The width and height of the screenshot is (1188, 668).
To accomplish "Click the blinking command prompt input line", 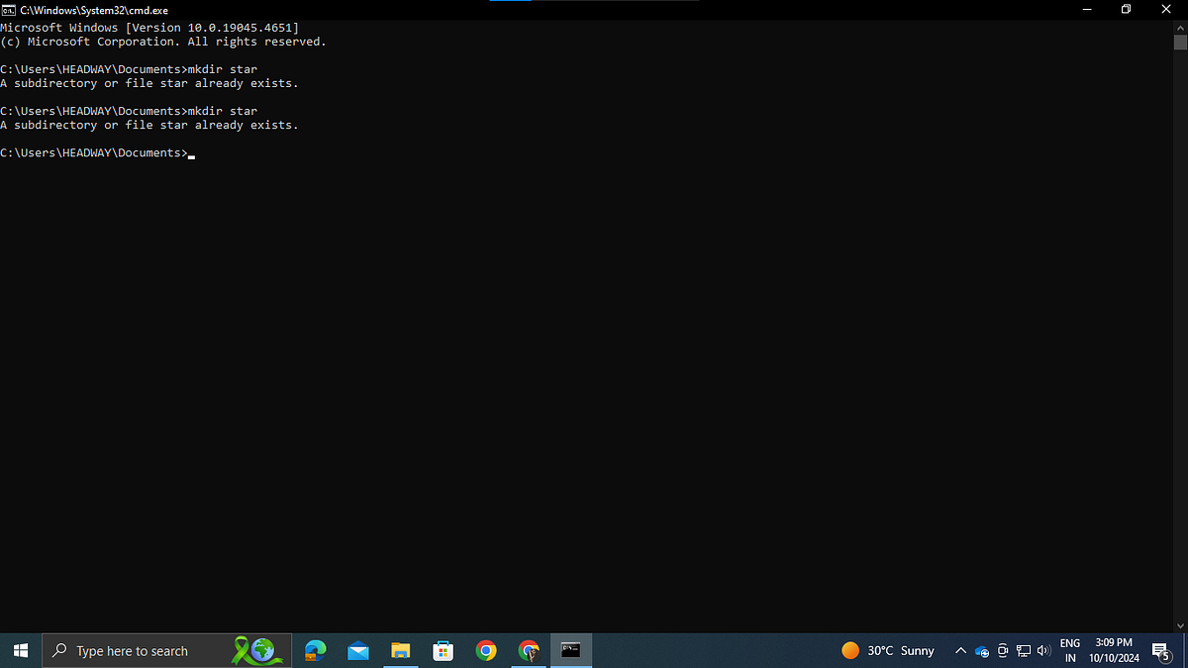I will coord(191,154).
